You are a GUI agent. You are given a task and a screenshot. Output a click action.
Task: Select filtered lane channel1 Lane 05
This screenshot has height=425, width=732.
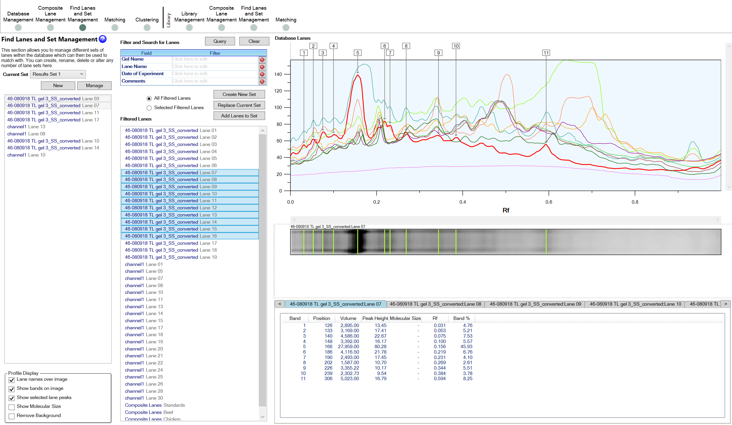(190, 271)
